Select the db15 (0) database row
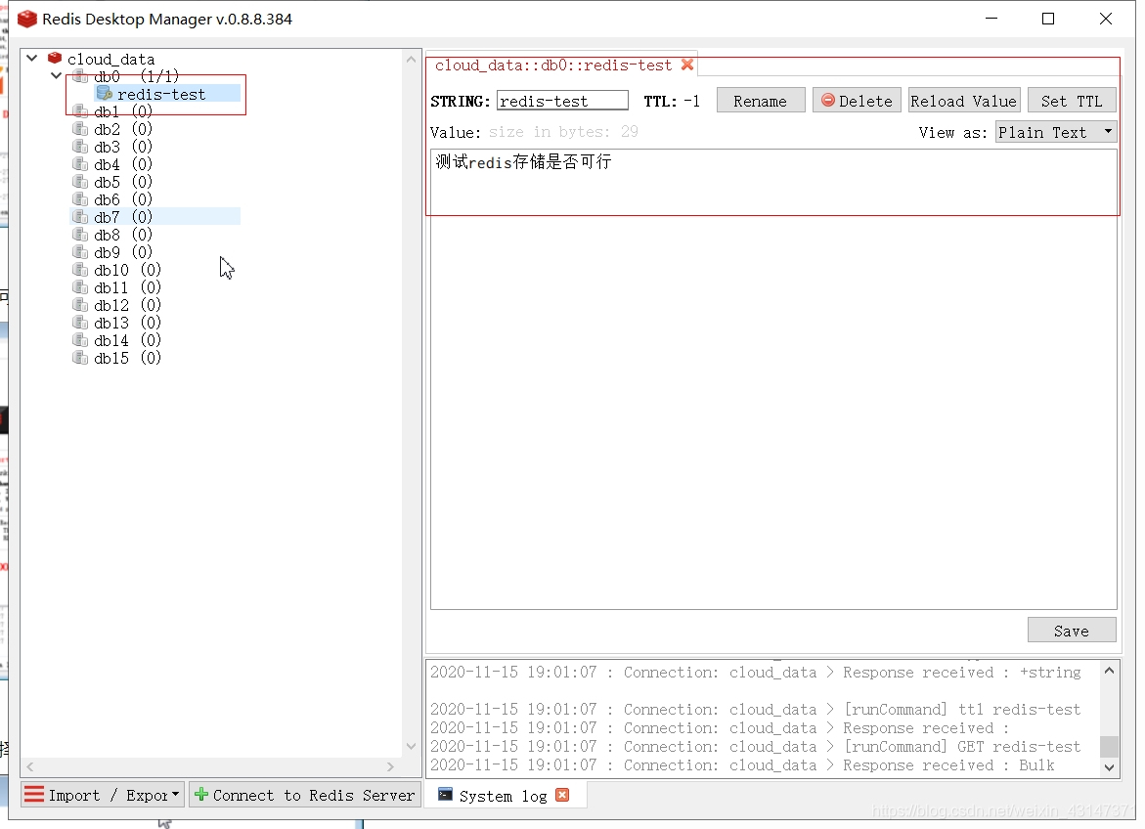 click(x=127, y=357)
